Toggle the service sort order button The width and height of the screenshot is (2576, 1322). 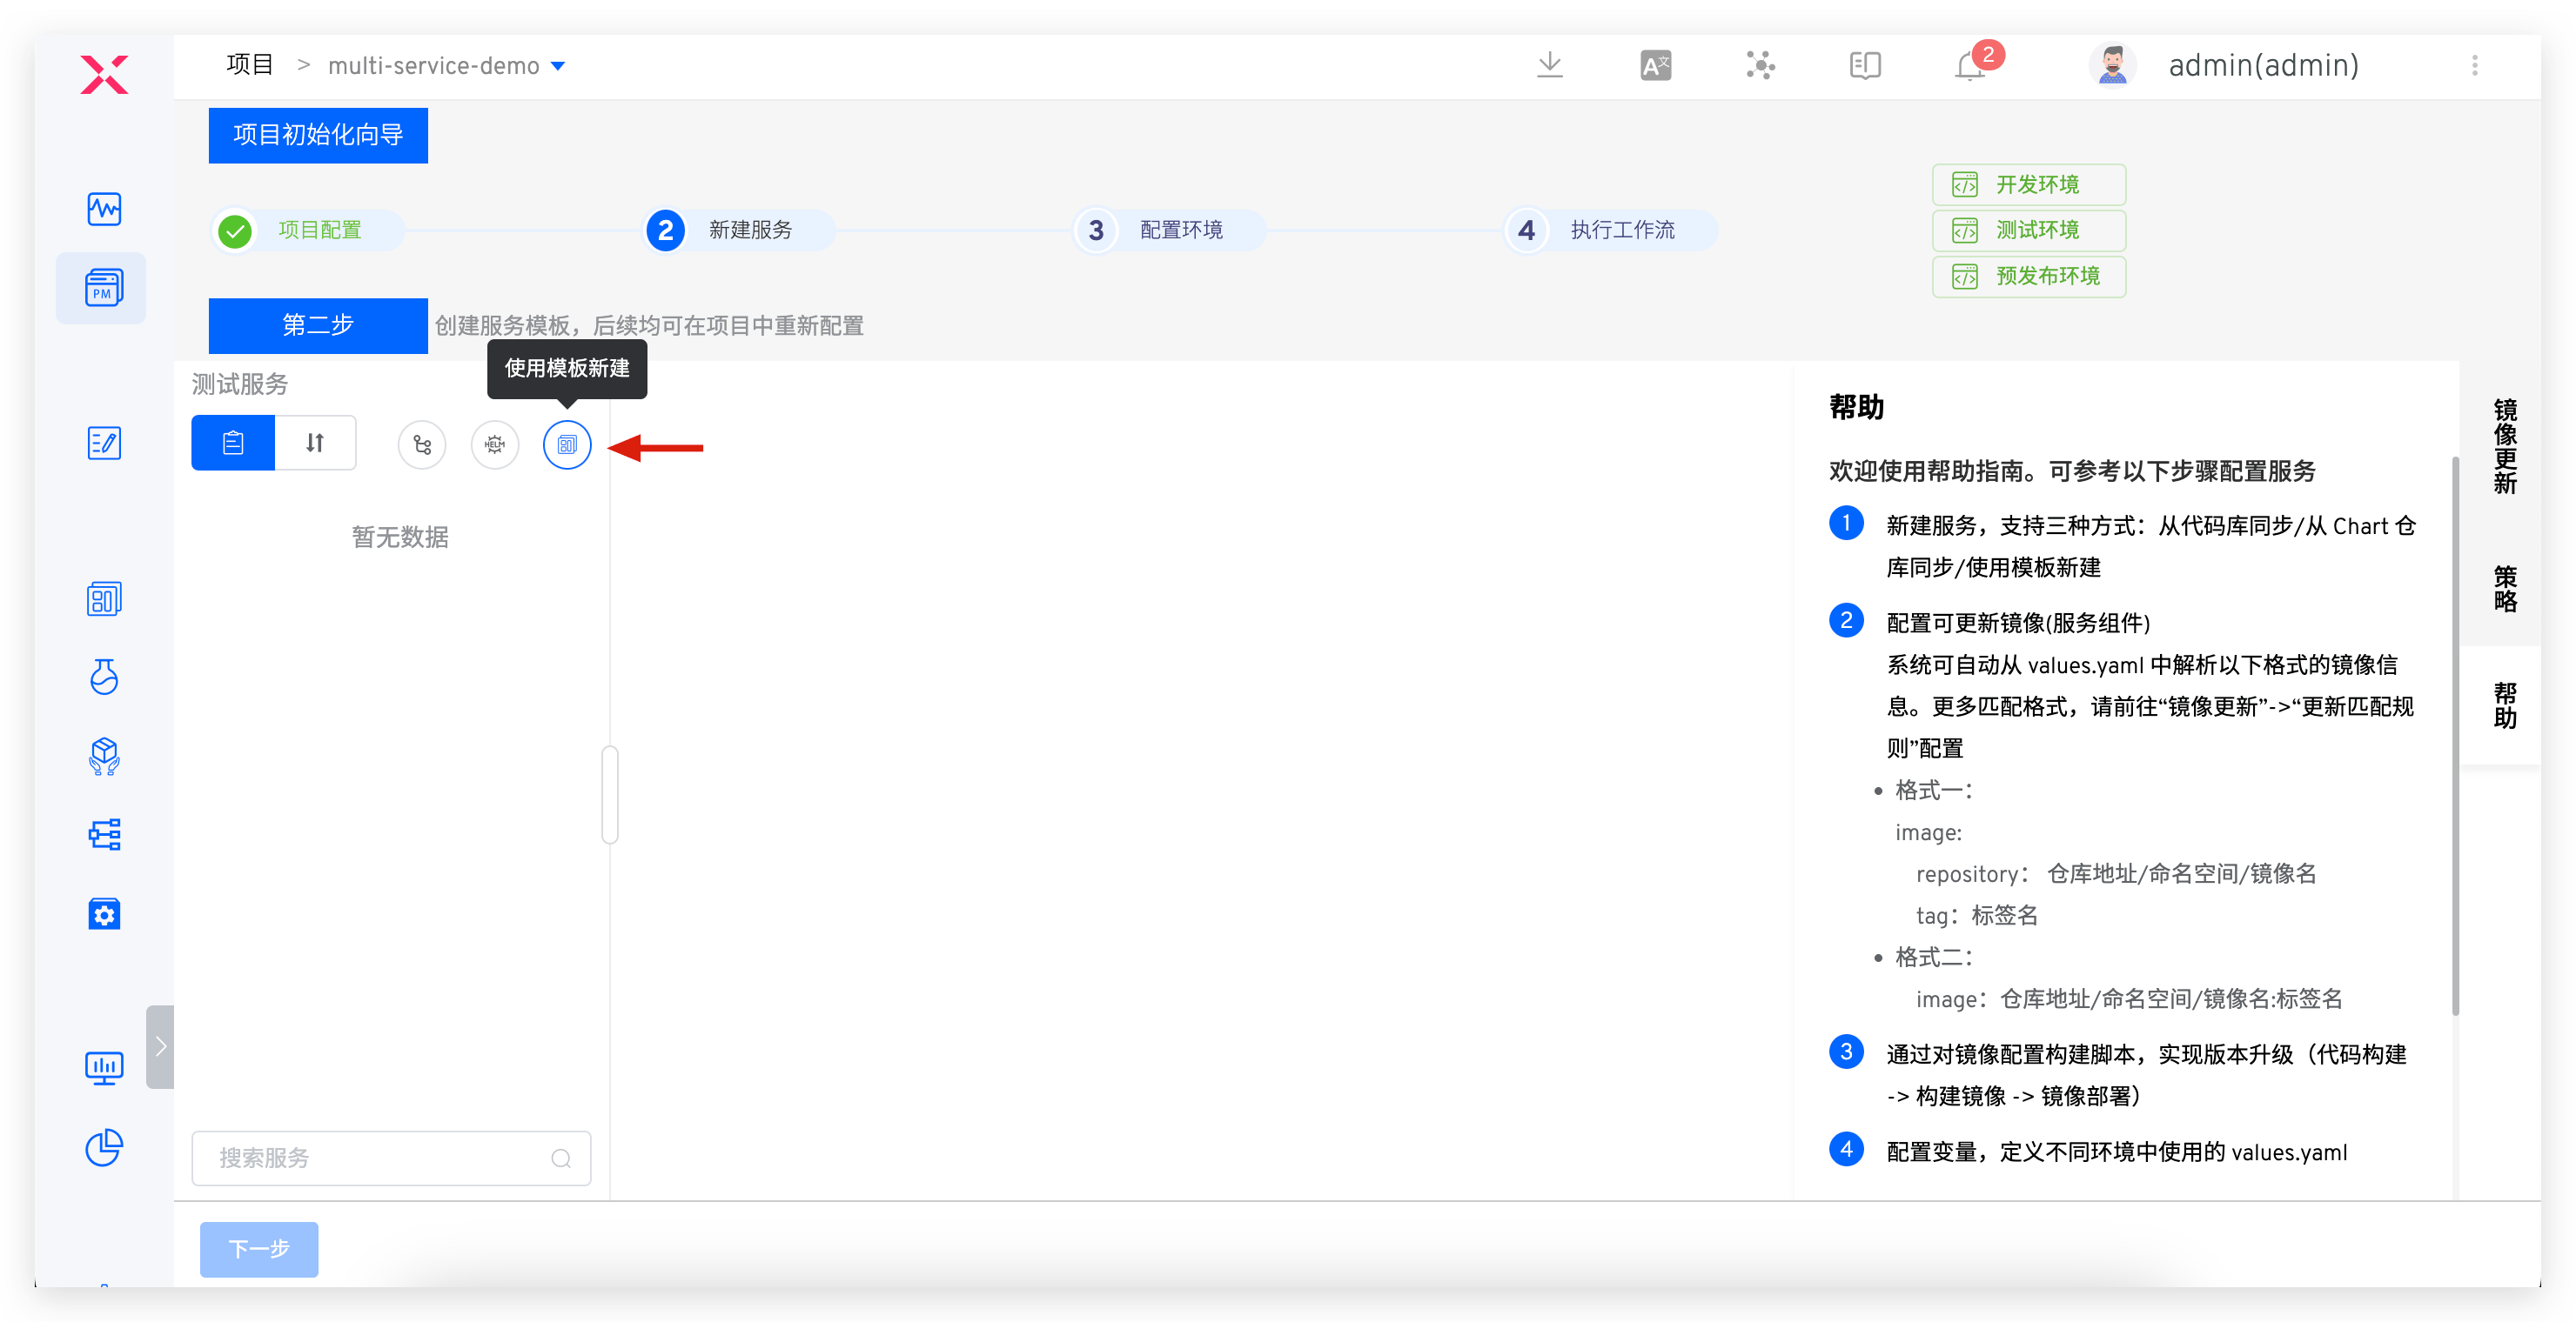pos(315,443)
